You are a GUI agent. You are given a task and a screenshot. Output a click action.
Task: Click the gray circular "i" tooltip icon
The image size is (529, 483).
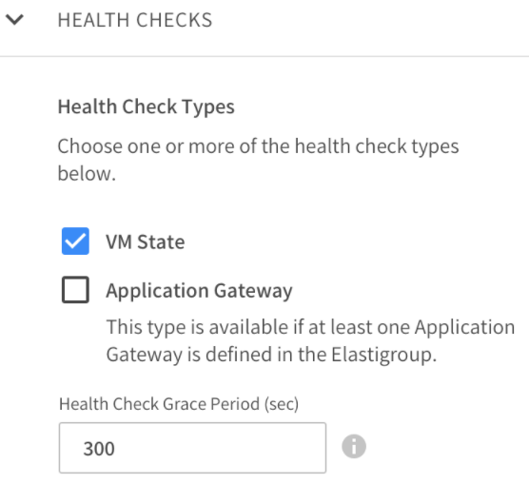point(354,447)
